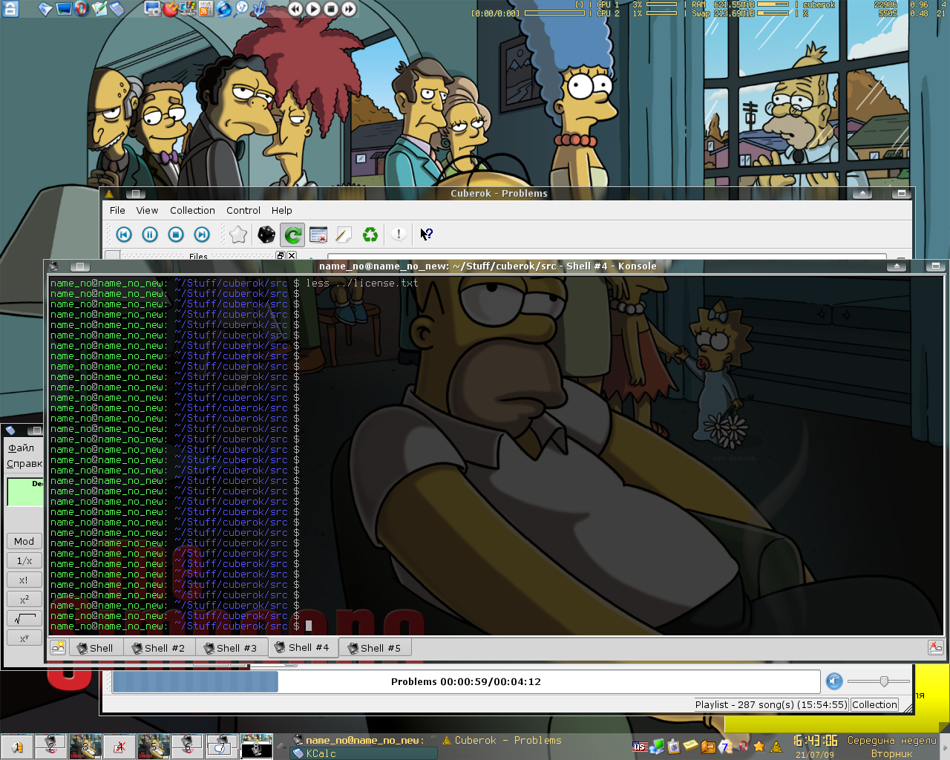Open the news RSS reader launcher
950x760 pixels.
206,9
